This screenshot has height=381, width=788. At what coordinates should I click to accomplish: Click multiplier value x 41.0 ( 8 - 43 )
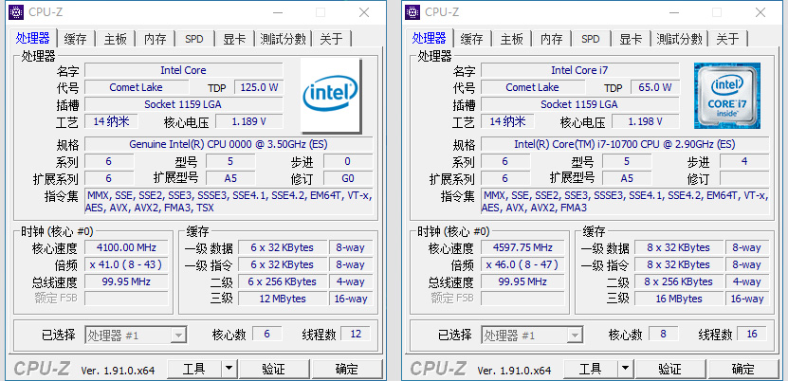[126, 264]
